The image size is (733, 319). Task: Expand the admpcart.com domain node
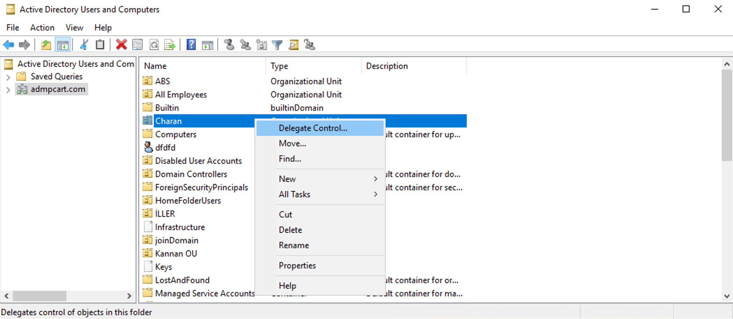point(8,89)
